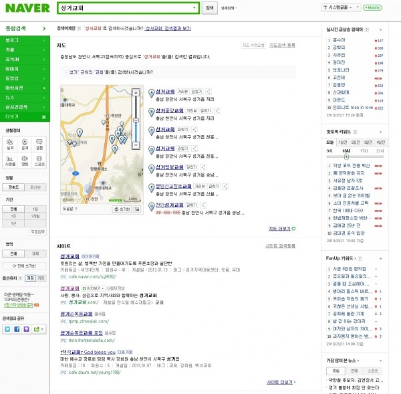Open the 블로그 menu item
Viewport: 401px width, 394px height.
coord(25,40)
